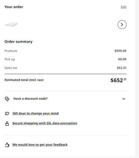Click the "Estimated total (Incl. tax)" label

[24, 80]
